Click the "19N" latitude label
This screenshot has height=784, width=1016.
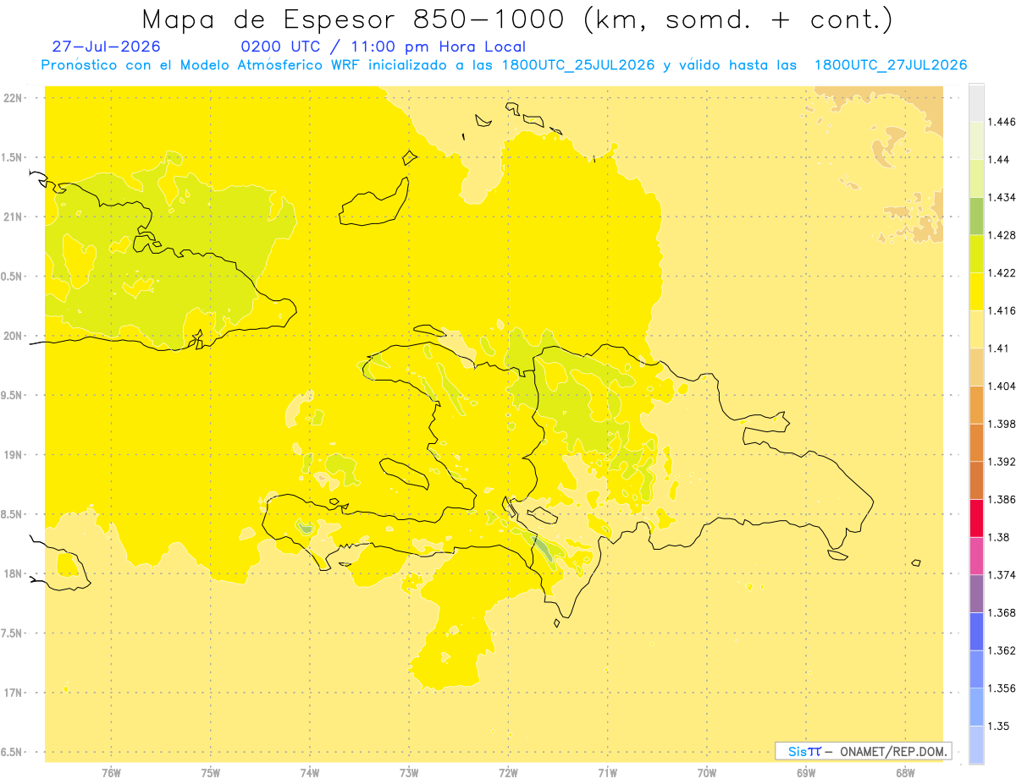tap(14, 455)
